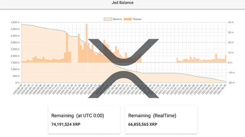245x137 pixels.
Task: Click the Jed Balance page title
Action: tap(122, 3)
